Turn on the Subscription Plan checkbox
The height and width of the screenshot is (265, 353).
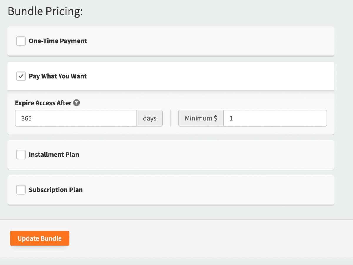(21, 190)
